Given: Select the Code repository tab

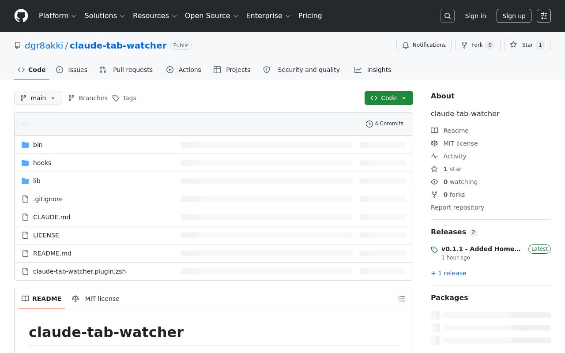Looking at the screenshot, I should coord(32,70).
